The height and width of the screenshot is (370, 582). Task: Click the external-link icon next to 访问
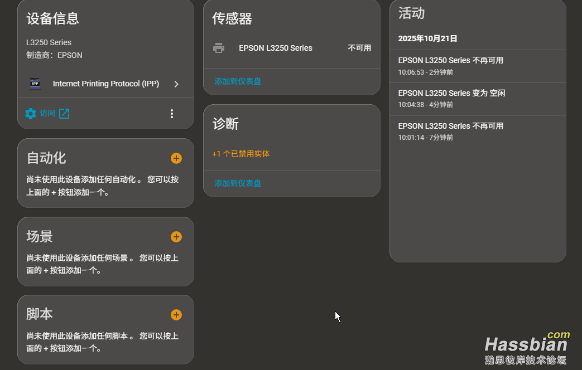(x=64, y=114)
